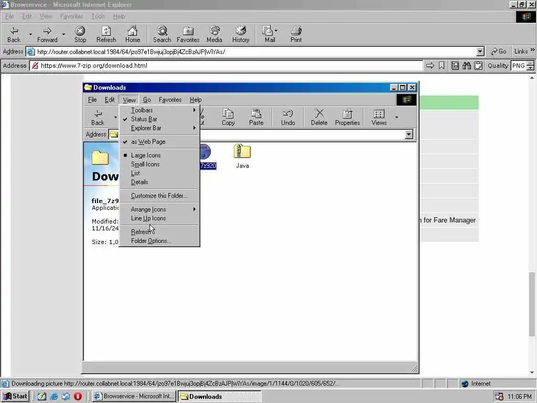Click the Media icon in Internet Explorer
Screen dimensions: 537x403
coord(214,34)
